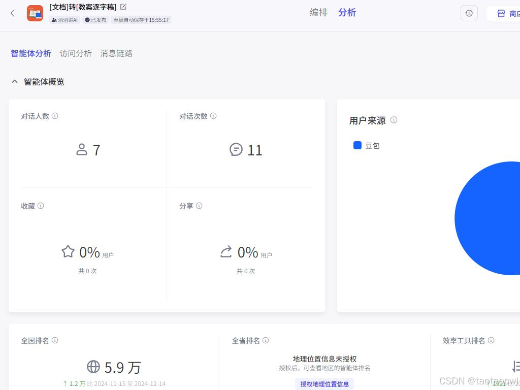
Task: Click the 效率工具排名 ranking icon
Action: 514,367
